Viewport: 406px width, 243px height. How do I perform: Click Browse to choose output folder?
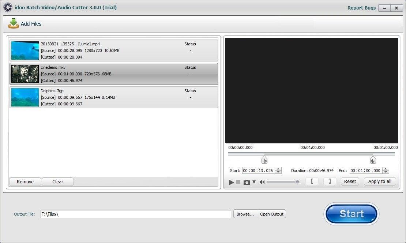pos(245,214)
